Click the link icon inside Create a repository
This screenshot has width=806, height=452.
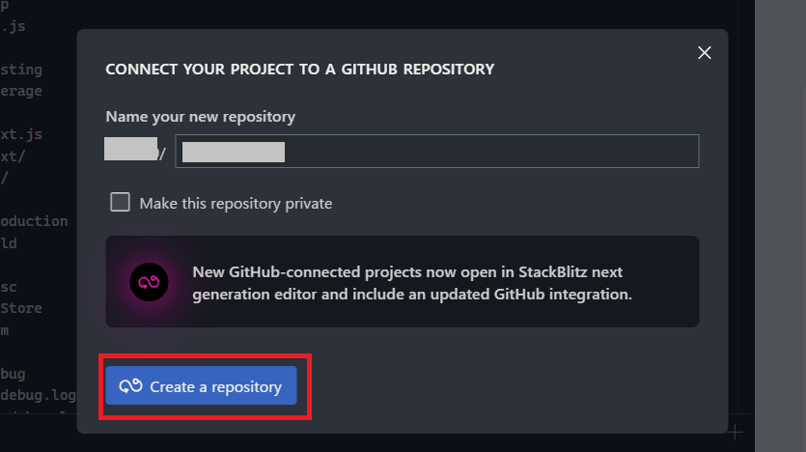pos(130,385)
